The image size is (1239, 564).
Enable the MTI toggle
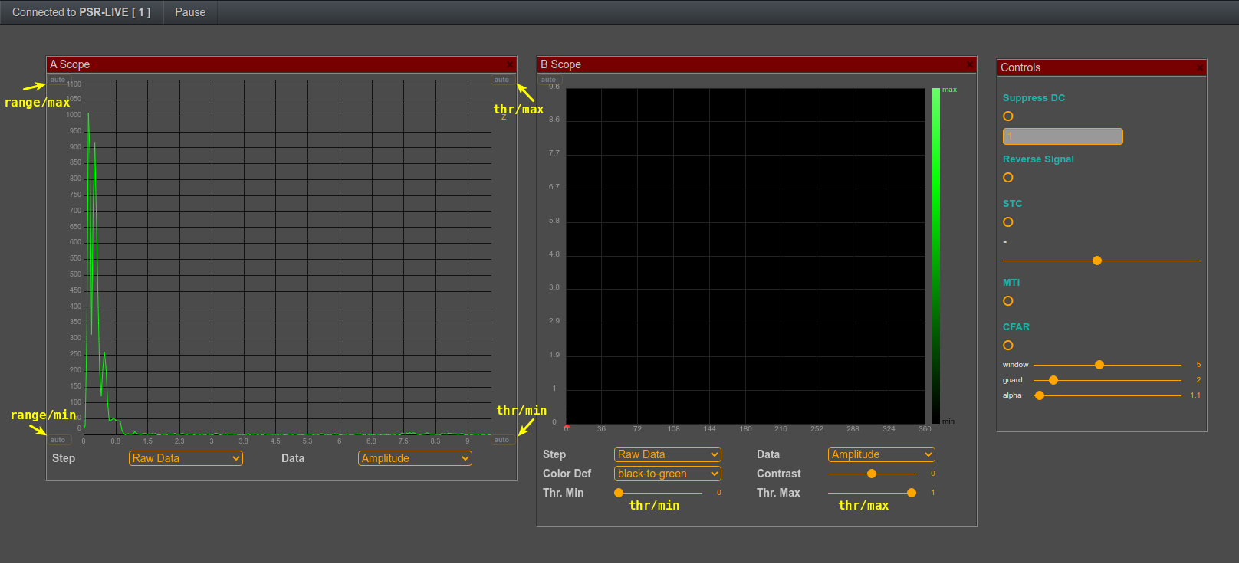coord(1008,301)
